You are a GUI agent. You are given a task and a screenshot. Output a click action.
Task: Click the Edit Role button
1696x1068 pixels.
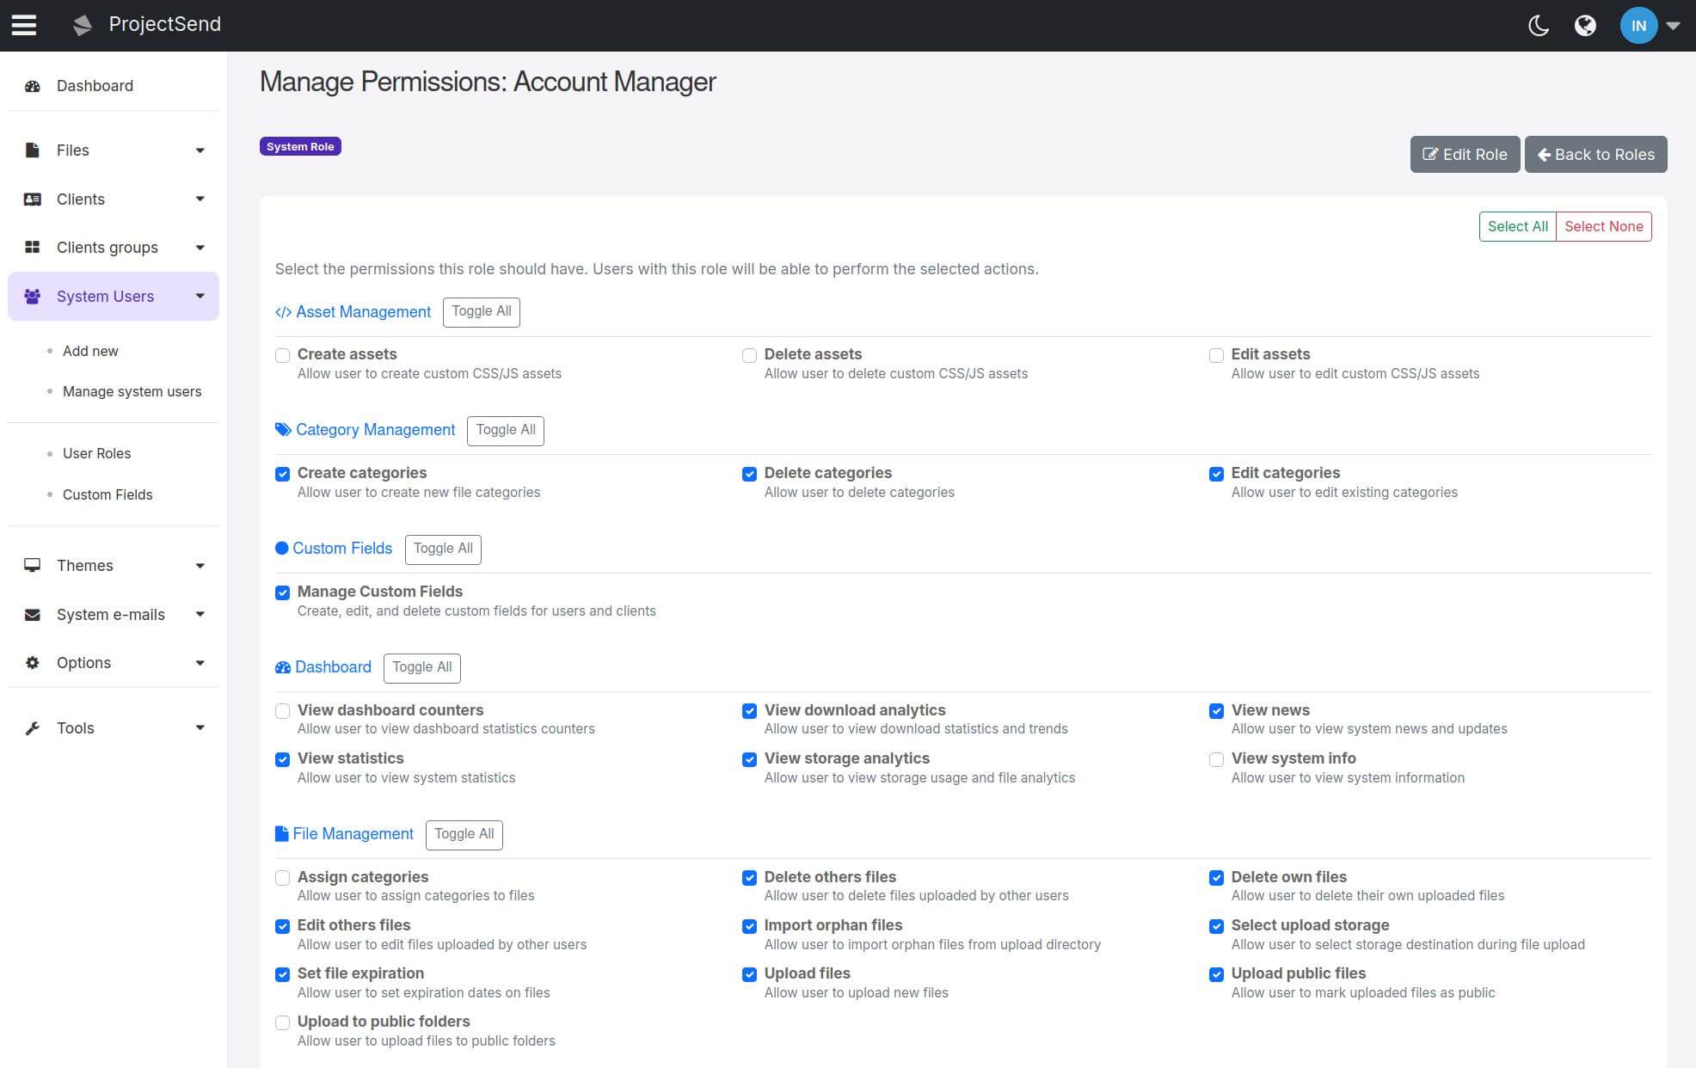pyautogui.click(x=1465, y=154)
